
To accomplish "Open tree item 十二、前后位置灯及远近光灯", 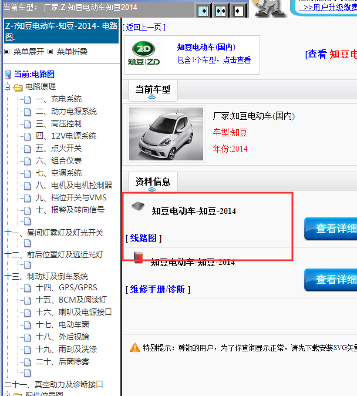I will [54, 254].
